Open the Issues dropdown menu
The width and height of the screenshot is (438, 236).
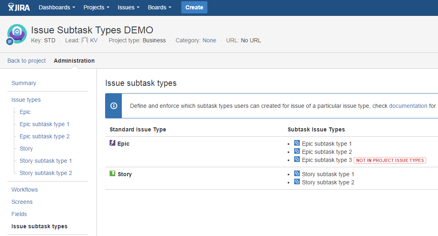pos(128,7)
